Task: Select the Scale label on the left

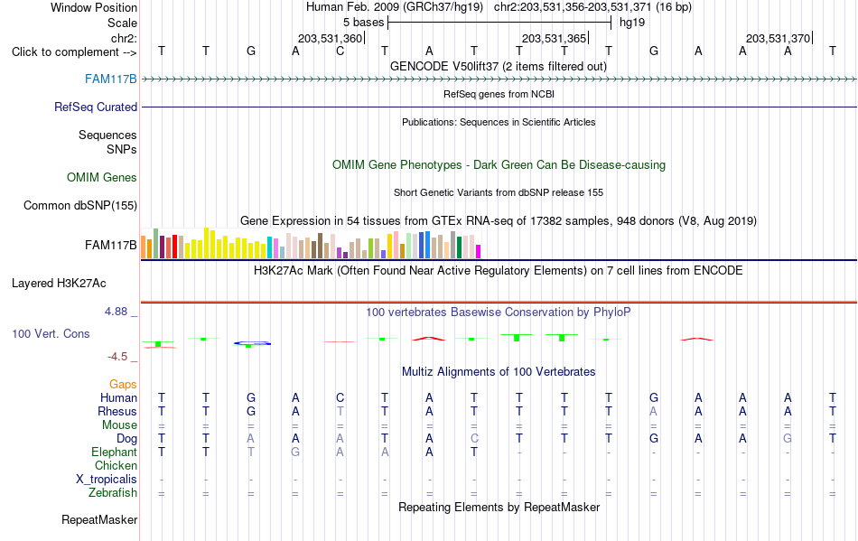Action: (122, 23)
